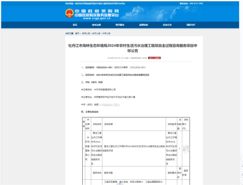Viewport: 243px width, 185px height.
Task: Open 地方公告 breadcrumb link
Action: point(96,33)
